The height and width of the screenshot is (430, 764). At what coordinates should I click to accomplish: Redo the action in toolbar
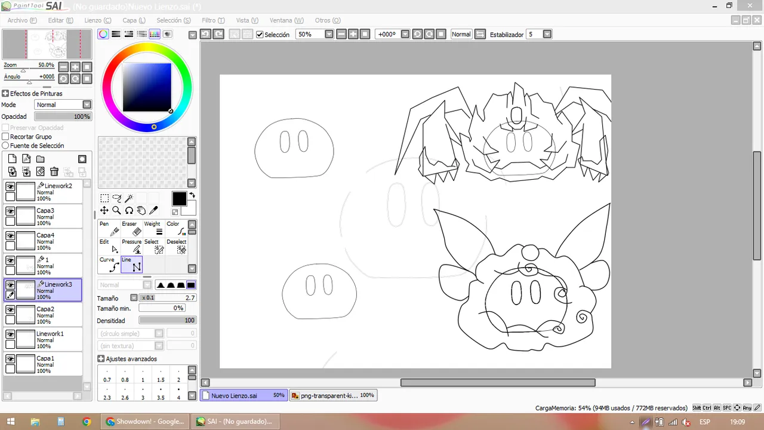218,34
